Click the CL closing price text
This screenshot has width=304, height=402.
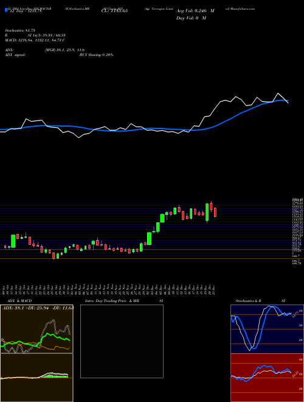[114, 11]
